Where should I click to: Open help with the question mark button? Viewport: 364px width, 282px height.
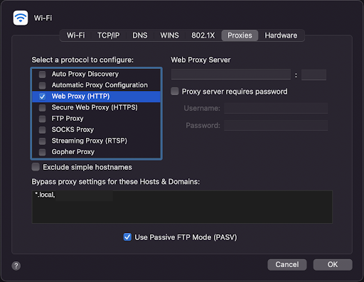pos(16,266)
